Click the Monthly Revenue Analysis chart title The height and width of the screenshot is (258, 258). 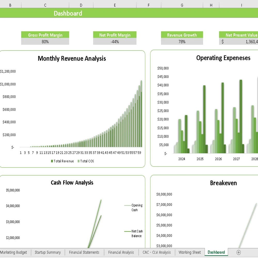click(72, 59)
